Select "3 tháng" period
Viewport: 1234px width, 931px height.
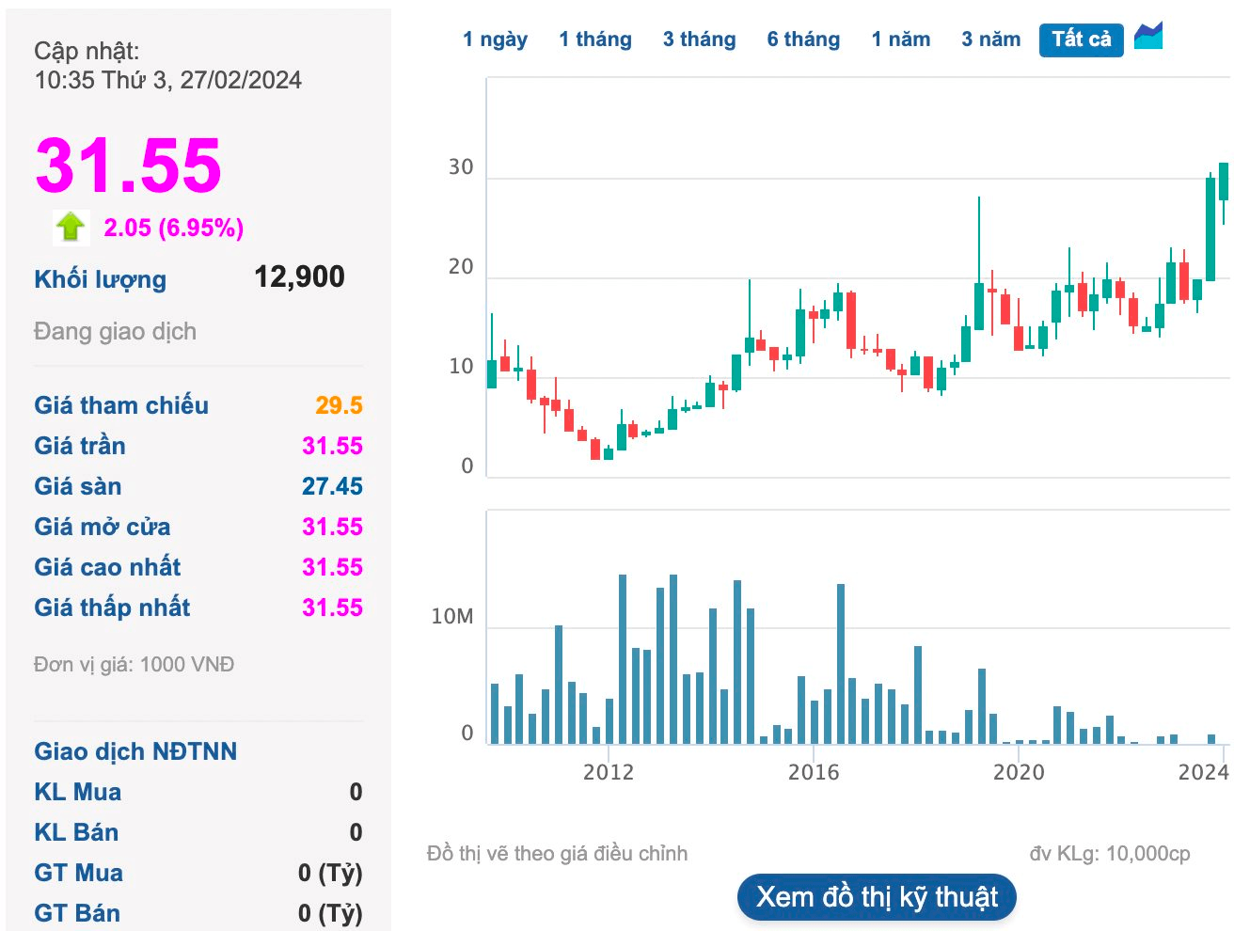tap(699, 39)
